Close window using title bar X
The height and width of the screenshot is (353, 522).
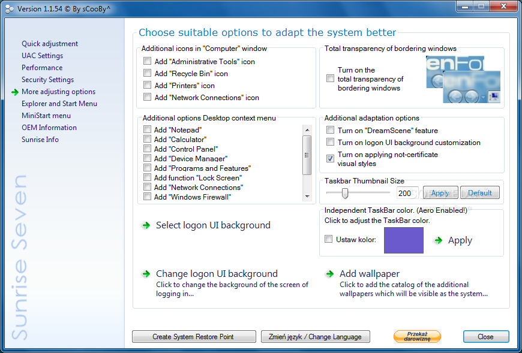(x=503, y=6)
